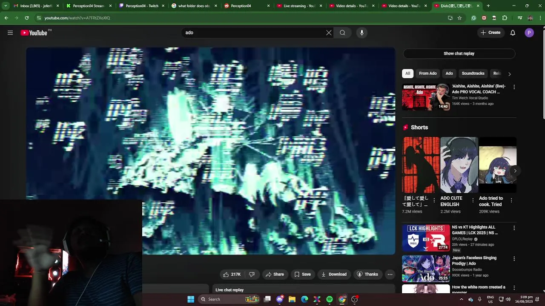Image resolution: width=545 pixels, height=306 pixels.
Task: Go back in browser history
Action: click(6, 18)
